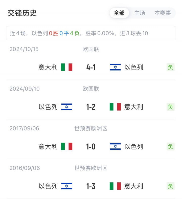The width and height of the screenshot is (182, 199).
Task: Open the 4-1 score of 2024/10/15 match
Action: [x=91, y=67]
